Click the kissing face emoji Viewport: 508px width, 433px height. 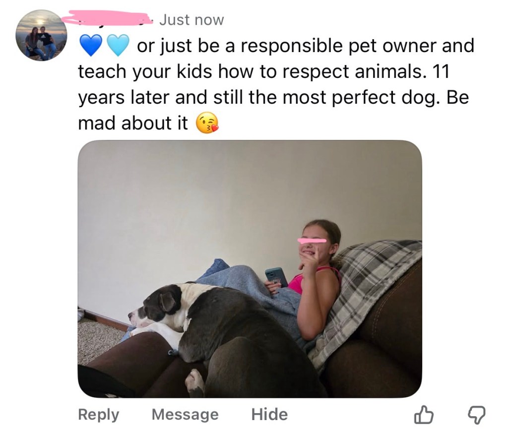click(207, 123)
